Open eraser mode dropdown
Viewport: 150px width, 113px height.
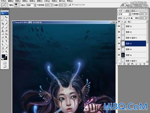(35, 5)
